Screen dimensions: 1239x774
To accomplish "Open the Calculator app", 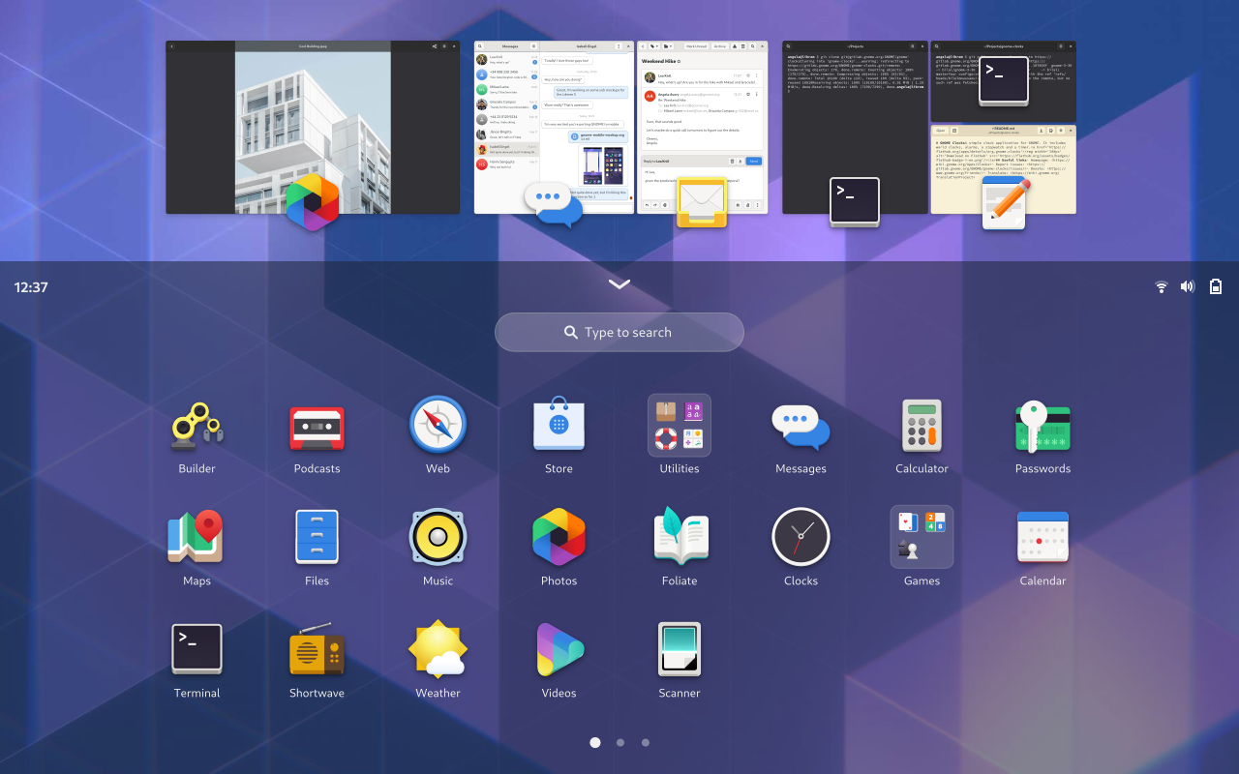I will (922, 426).
